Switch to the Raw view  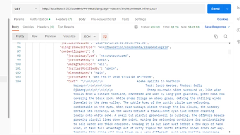pyautogui.click(x=35, y=36)
